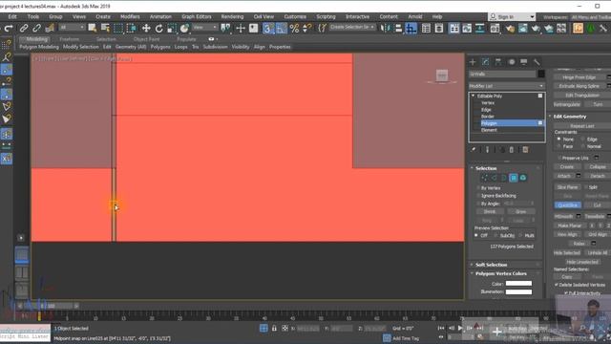The height and width of the screenshot is (344, 611).
Task: Select the Vertex sub-object level
Action: (488, 103)
